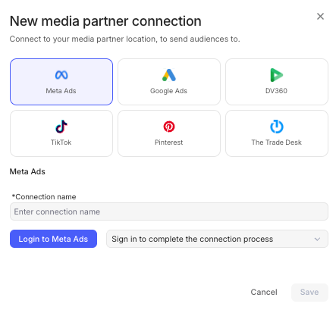
Task: Click Login to Meta Ads button
Action: pos(53,239)
